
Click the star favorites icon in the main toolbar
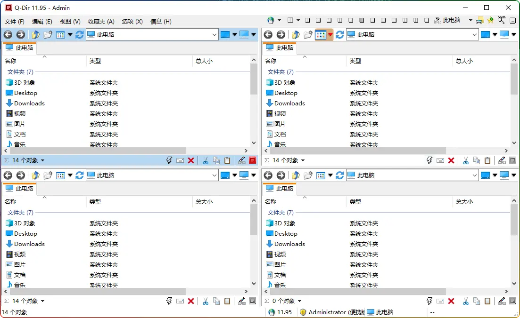click(490, 20)
